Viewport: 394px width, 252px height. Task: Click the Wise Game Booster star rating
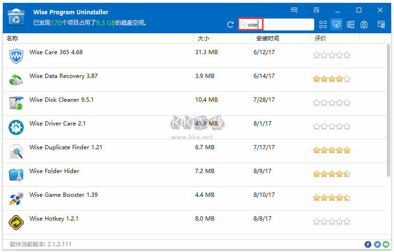pos(332,198)
